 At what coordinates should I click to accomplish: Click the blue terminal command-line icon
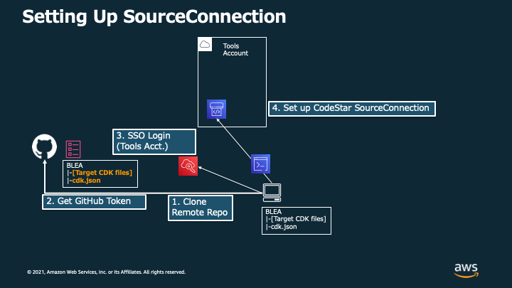[x=260, y=164]
